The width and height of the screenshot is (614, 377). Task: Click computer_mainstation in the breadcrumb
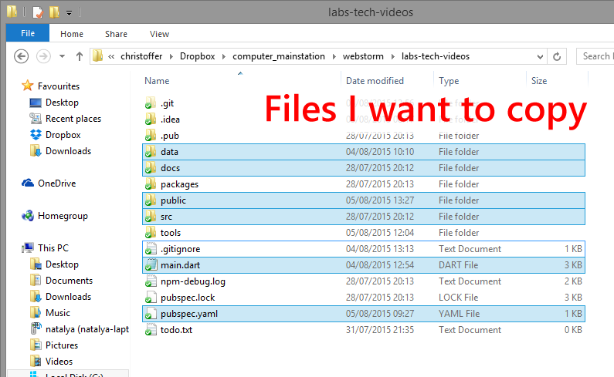click(x=279, y=56)
